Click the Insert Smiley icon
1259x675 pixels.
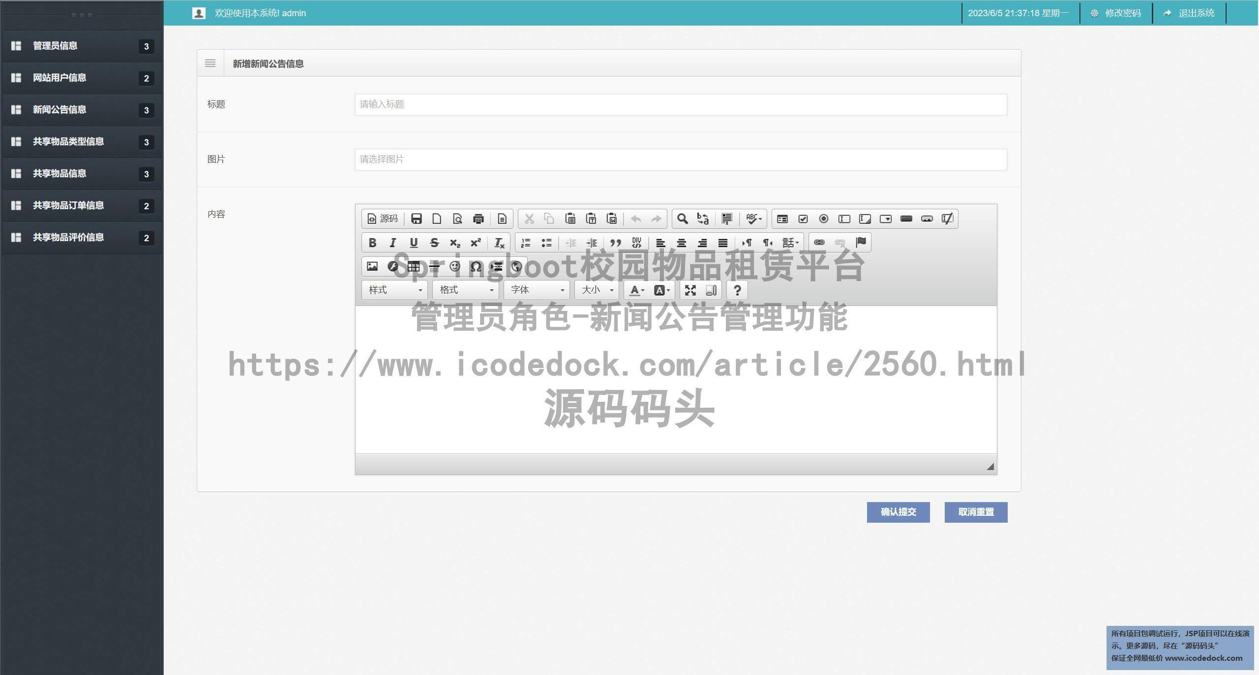(455, 266)
